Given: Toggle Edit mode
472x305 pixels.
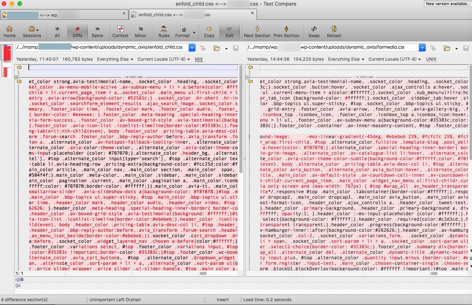Looking at the screenshot, I should pos(230,31).
